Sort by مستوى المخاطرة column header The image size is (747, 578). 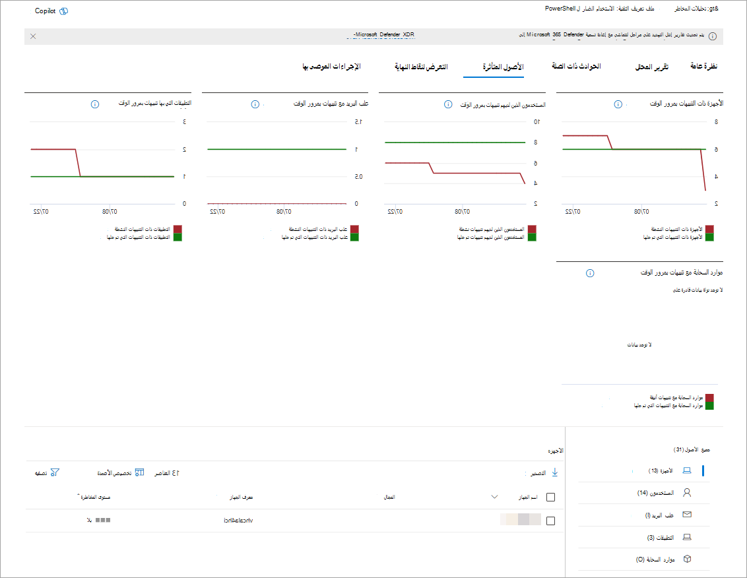(95, 497)
